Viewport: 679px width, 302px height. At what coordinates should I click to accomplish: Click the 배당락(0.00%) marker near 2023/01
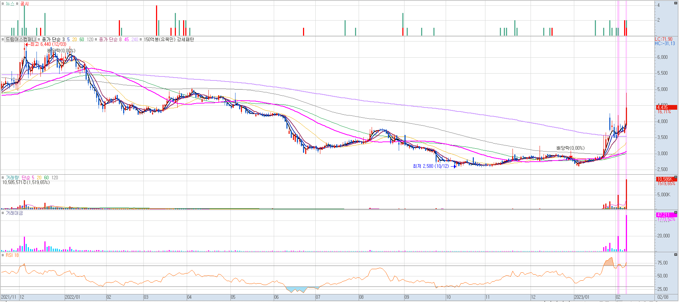(570, 148)
